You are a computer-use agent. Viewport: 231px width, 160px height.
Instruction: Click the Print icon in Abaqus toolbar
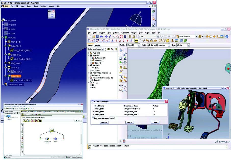coord(101,36)
